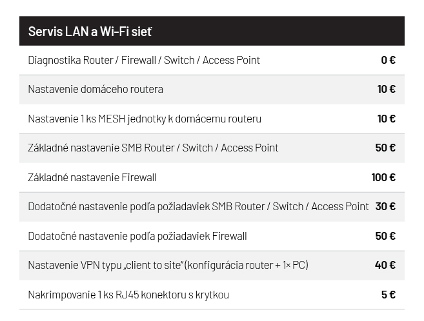Viewport: 424px width, 321px height.
Task: Select the Nastavenie domáceho routera row
Action: pos(212,90)
